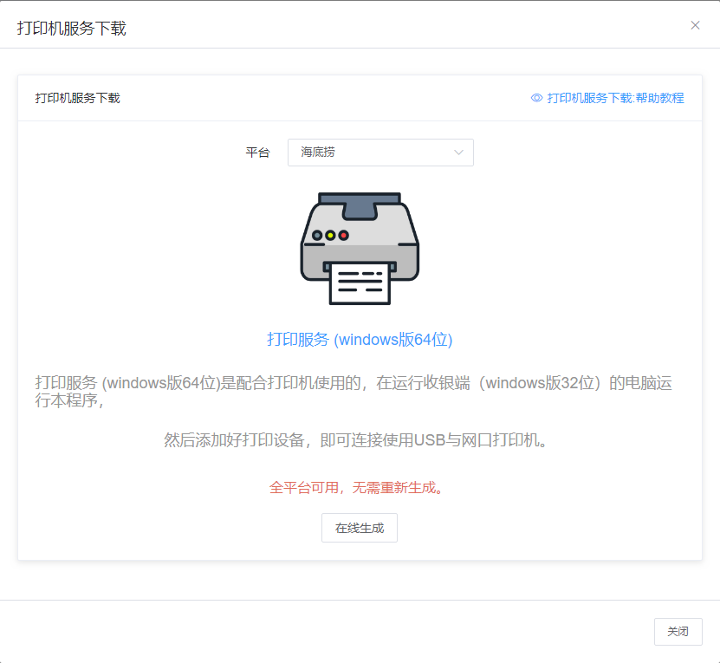Click the 关闭 button in the footer
The width and height of the screenshot is (720, 663).
point(678,631)
